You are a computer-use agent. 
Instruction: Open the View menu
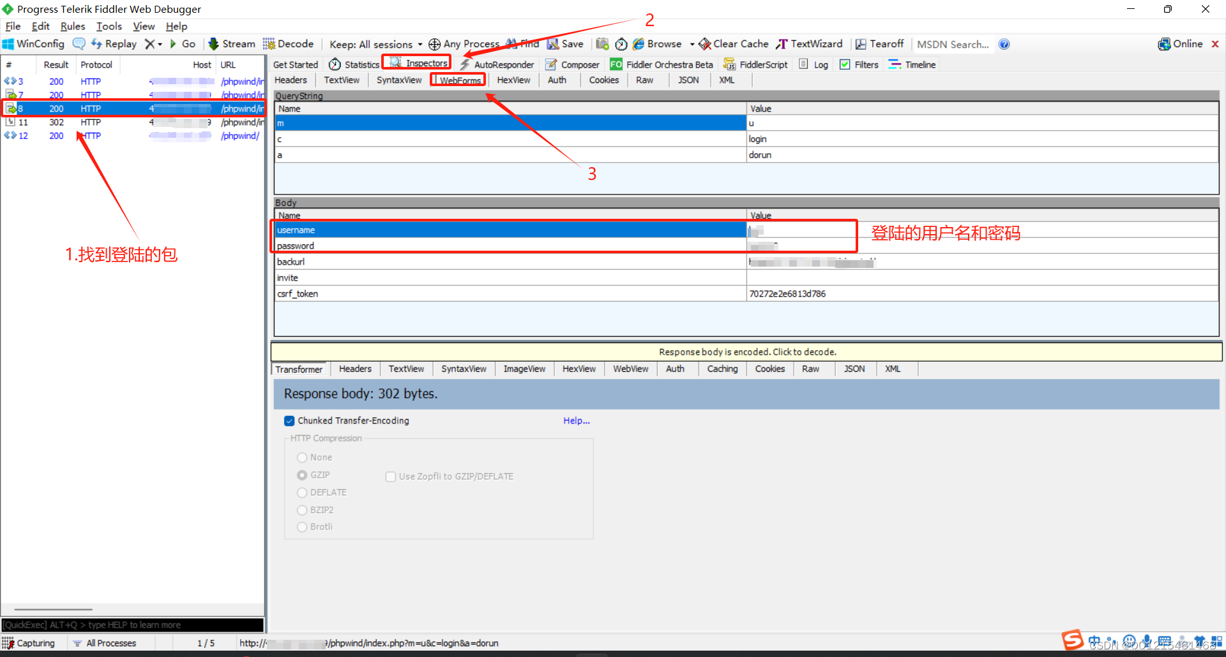coord(144,26)
